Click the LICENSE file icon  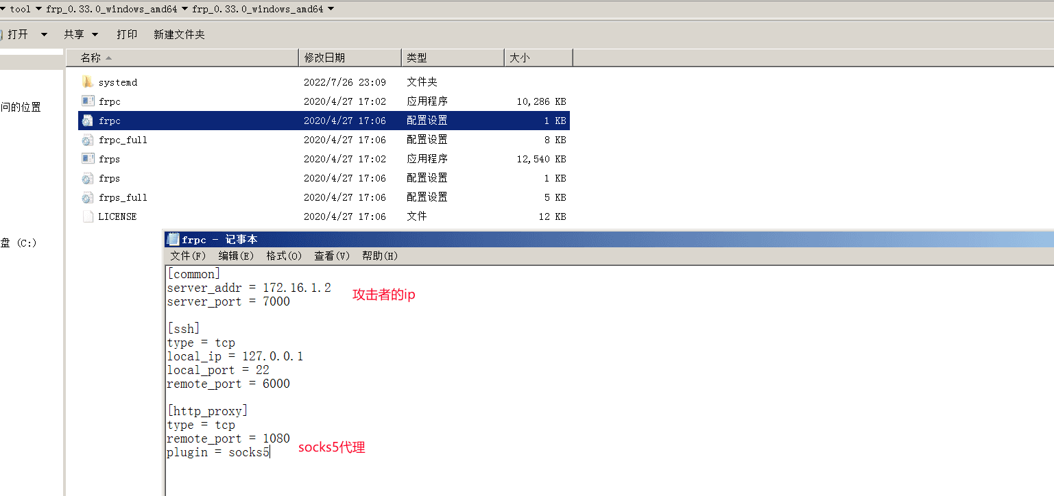click(87, 216)
